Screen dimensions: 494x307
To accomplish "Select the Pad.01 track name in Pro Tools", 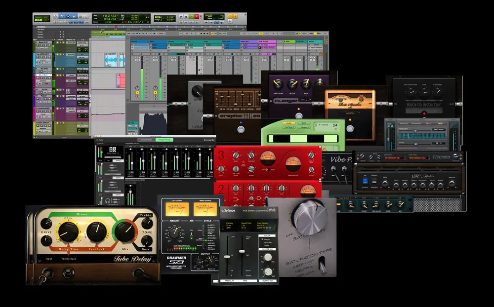I will (x=44, y=96).
